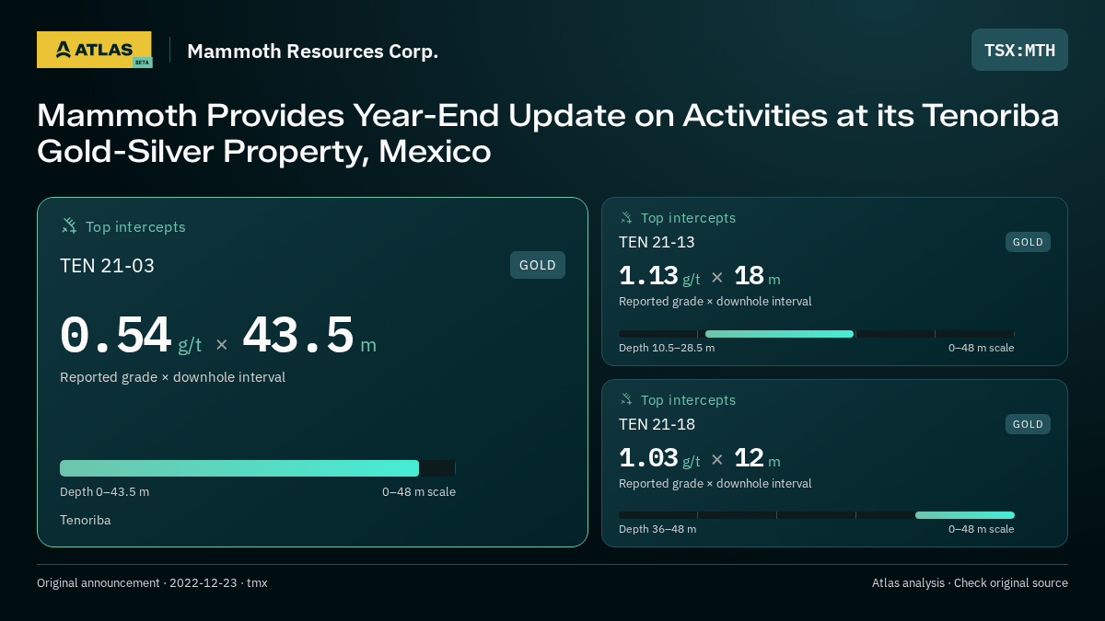This screenshot has width=1105, height=621.
Task: Click the GOLD tag on TEN 21-18
Action: pyautogui.click(x=1028, y=424)
